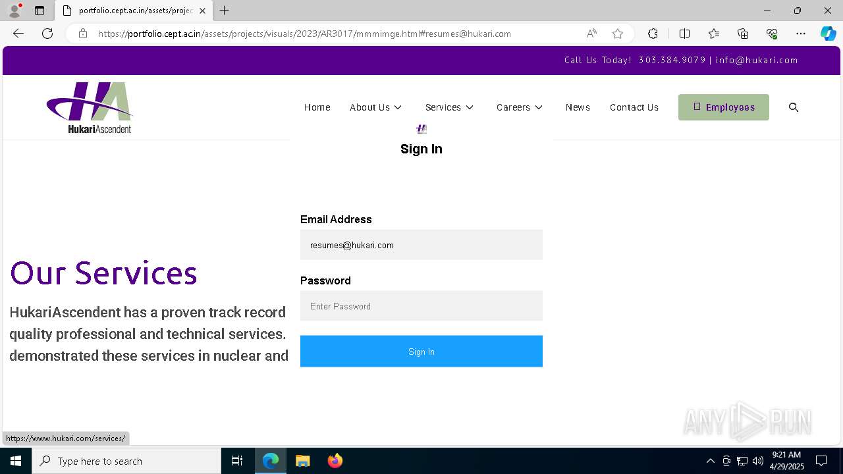Screen dimensions: 843x474
Task: Open Windows Start menu
Action: (16, 461)
